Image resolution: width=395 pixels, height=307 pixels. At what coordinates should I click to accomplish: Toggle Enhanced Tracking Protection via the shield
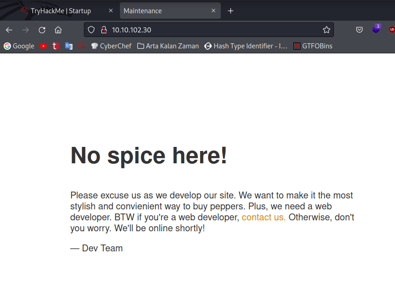click(91, 29)
